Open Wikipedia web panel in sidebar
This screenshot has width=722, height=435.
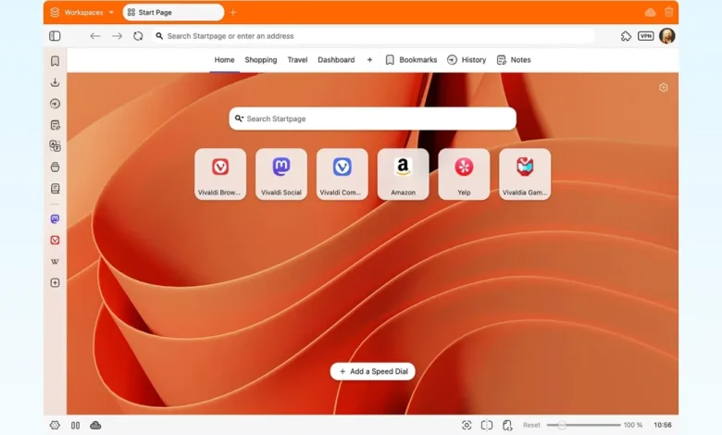55,261
